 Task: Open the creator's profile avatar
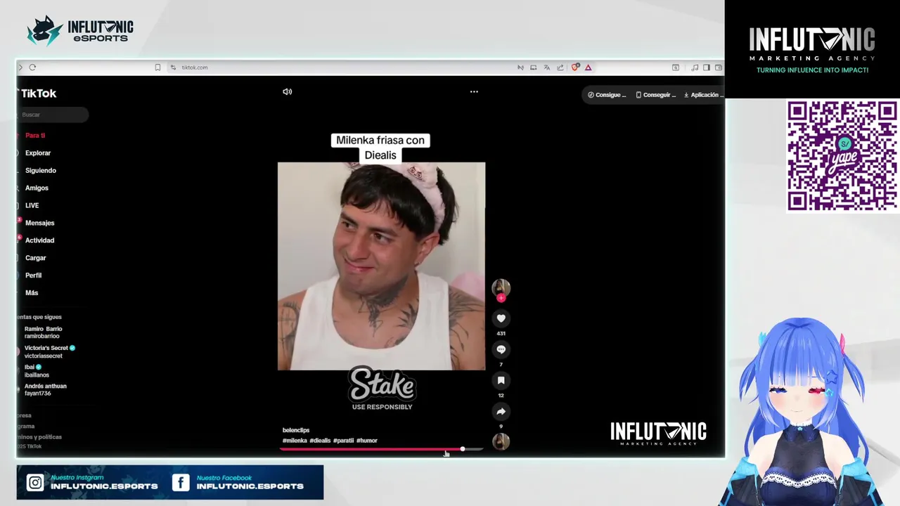click(x=501, y=287)
